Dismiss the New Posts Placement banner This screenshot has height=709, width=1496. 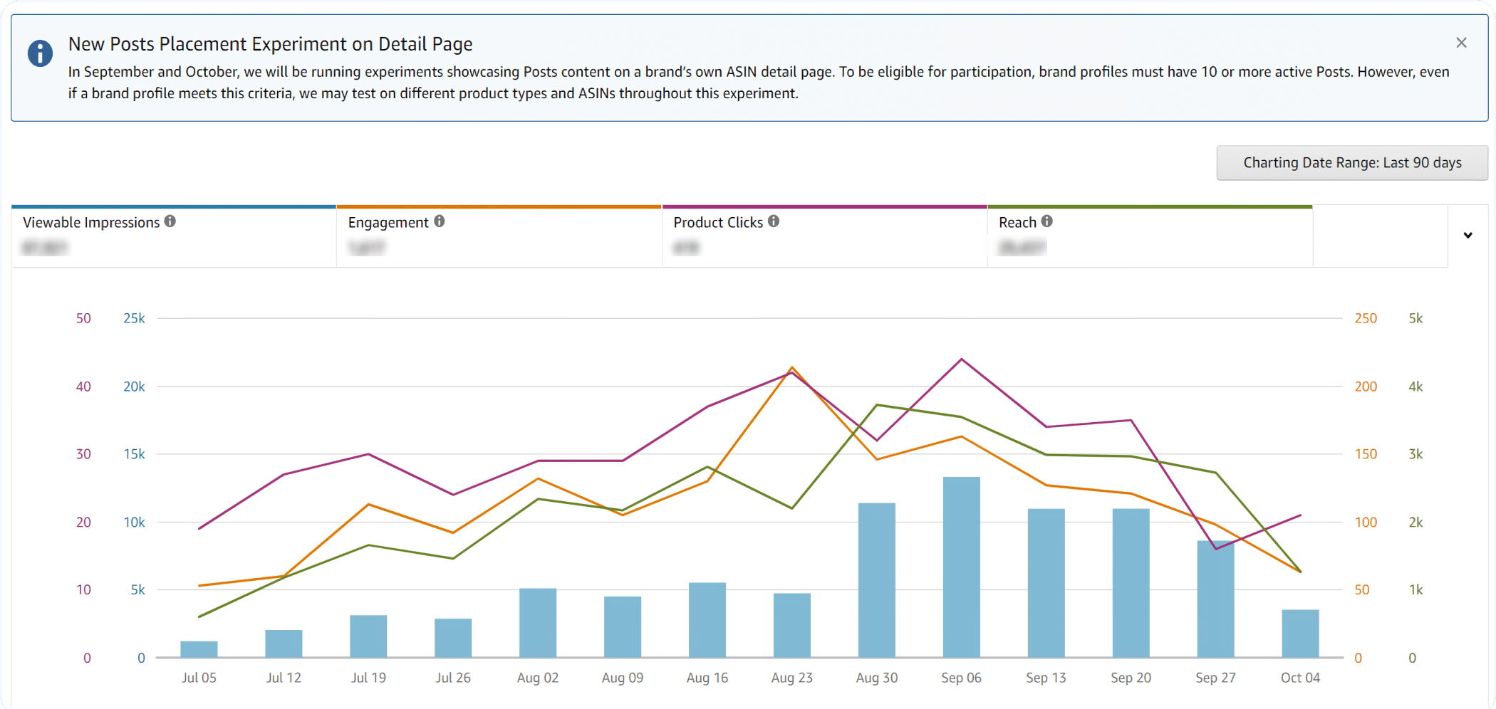tap(1461, 43)
